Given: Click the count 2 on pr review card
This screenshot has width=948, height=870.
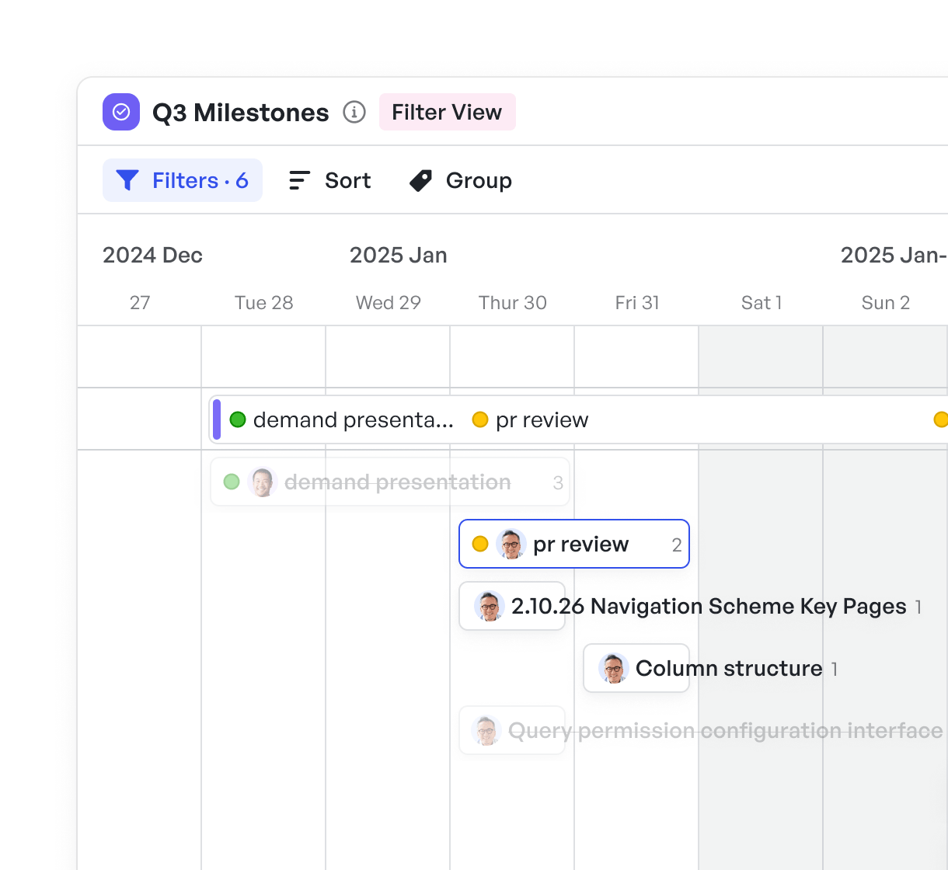Looking at the screenshot, I should (x=677, y=545).
